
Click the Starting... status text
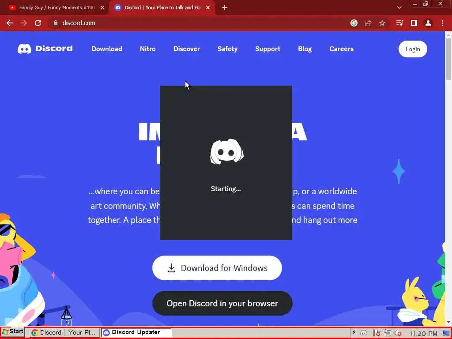(226, 189)
